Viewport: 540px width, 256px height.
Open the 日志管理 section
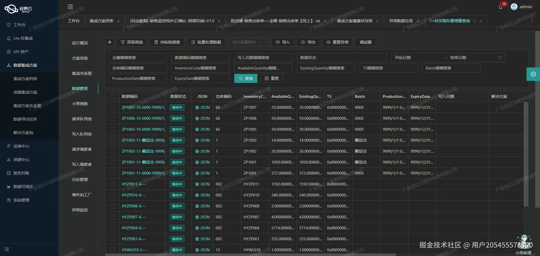tap(80, 180)
